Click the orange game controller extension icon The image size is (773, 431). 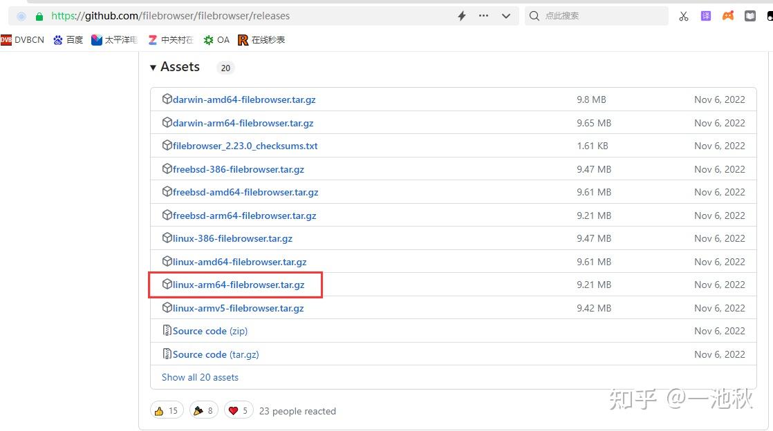728,15
